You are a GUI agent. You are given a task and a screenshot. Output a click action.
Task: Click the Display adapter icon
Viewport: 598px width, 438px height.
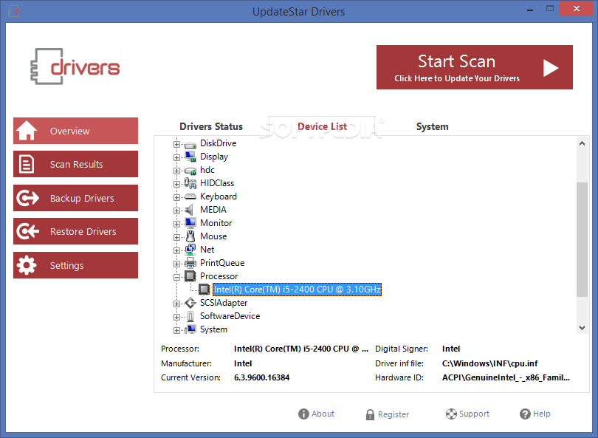pos(190,157)
